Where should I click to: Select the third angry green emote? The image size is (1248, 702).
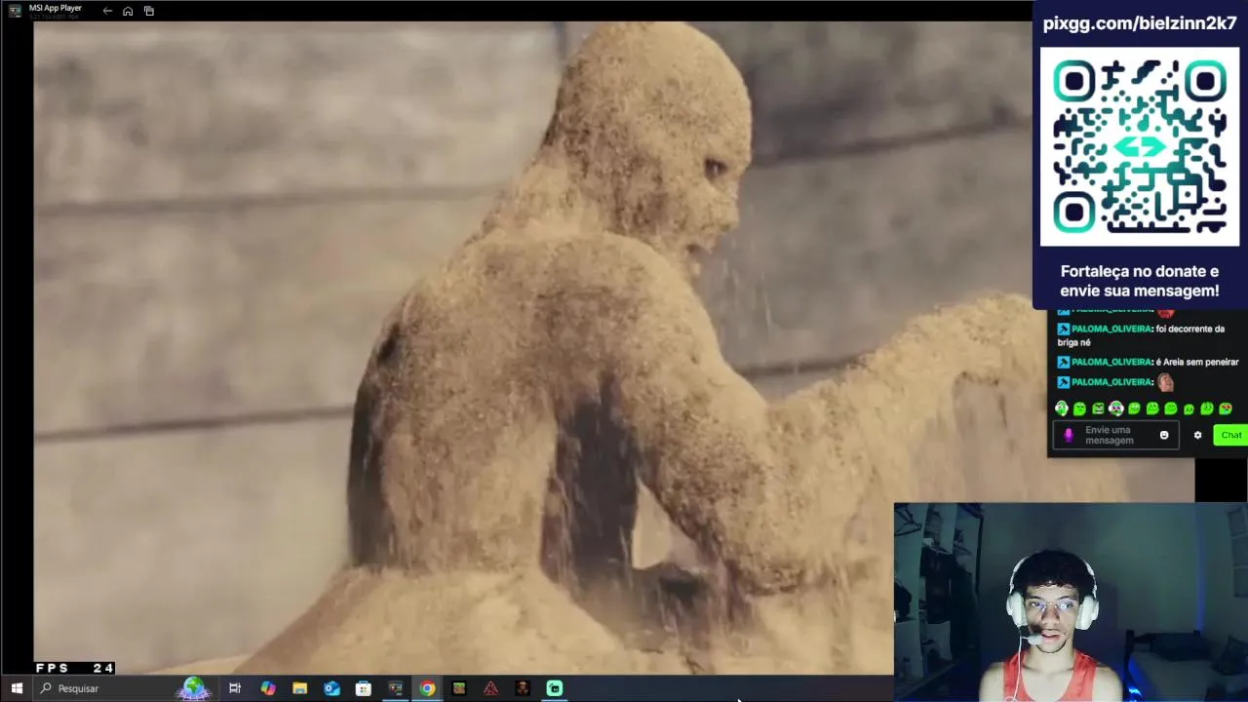point(1098,409)
